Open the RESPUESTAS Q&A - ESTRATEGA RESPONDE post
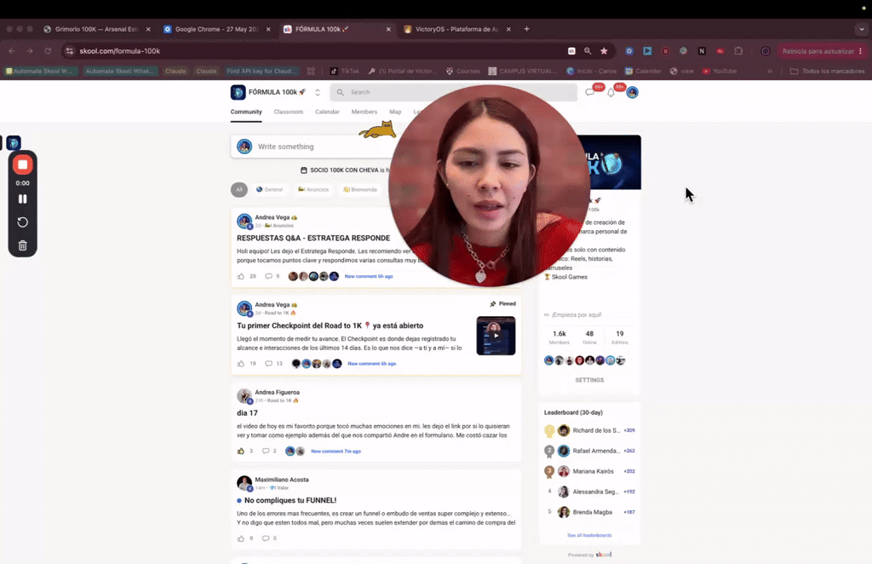Screen dimensions: 872x564 click(x=313, y=238)
